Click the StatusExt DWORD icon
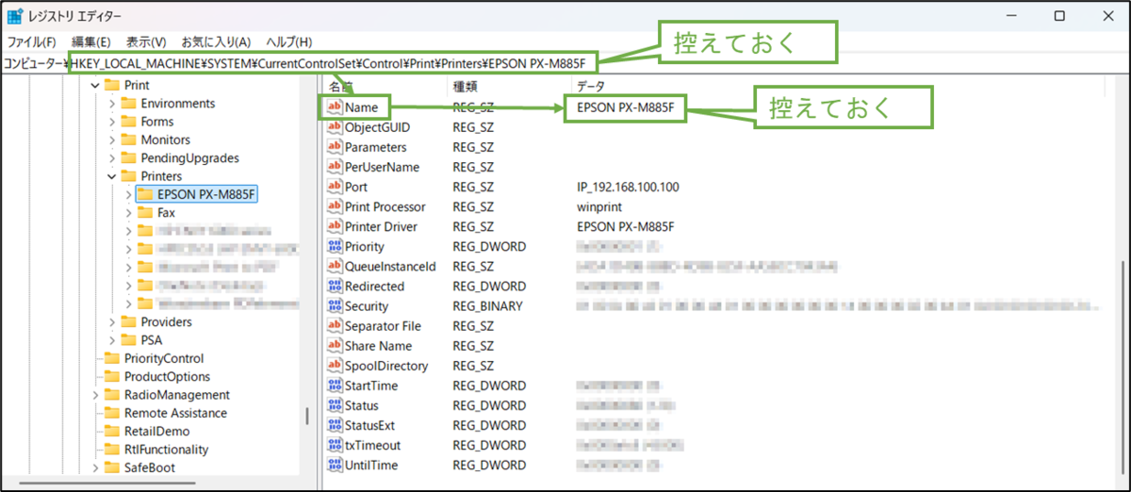 click(335, 425)
